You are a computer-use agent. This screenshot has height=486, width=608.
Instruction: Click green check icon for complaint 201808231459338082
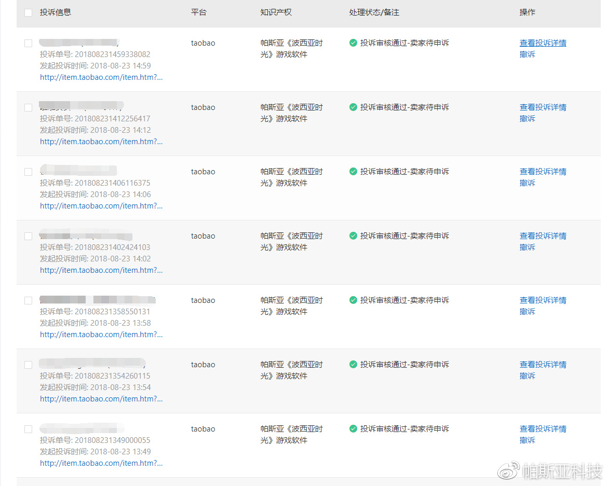click(x=353, y=43)
